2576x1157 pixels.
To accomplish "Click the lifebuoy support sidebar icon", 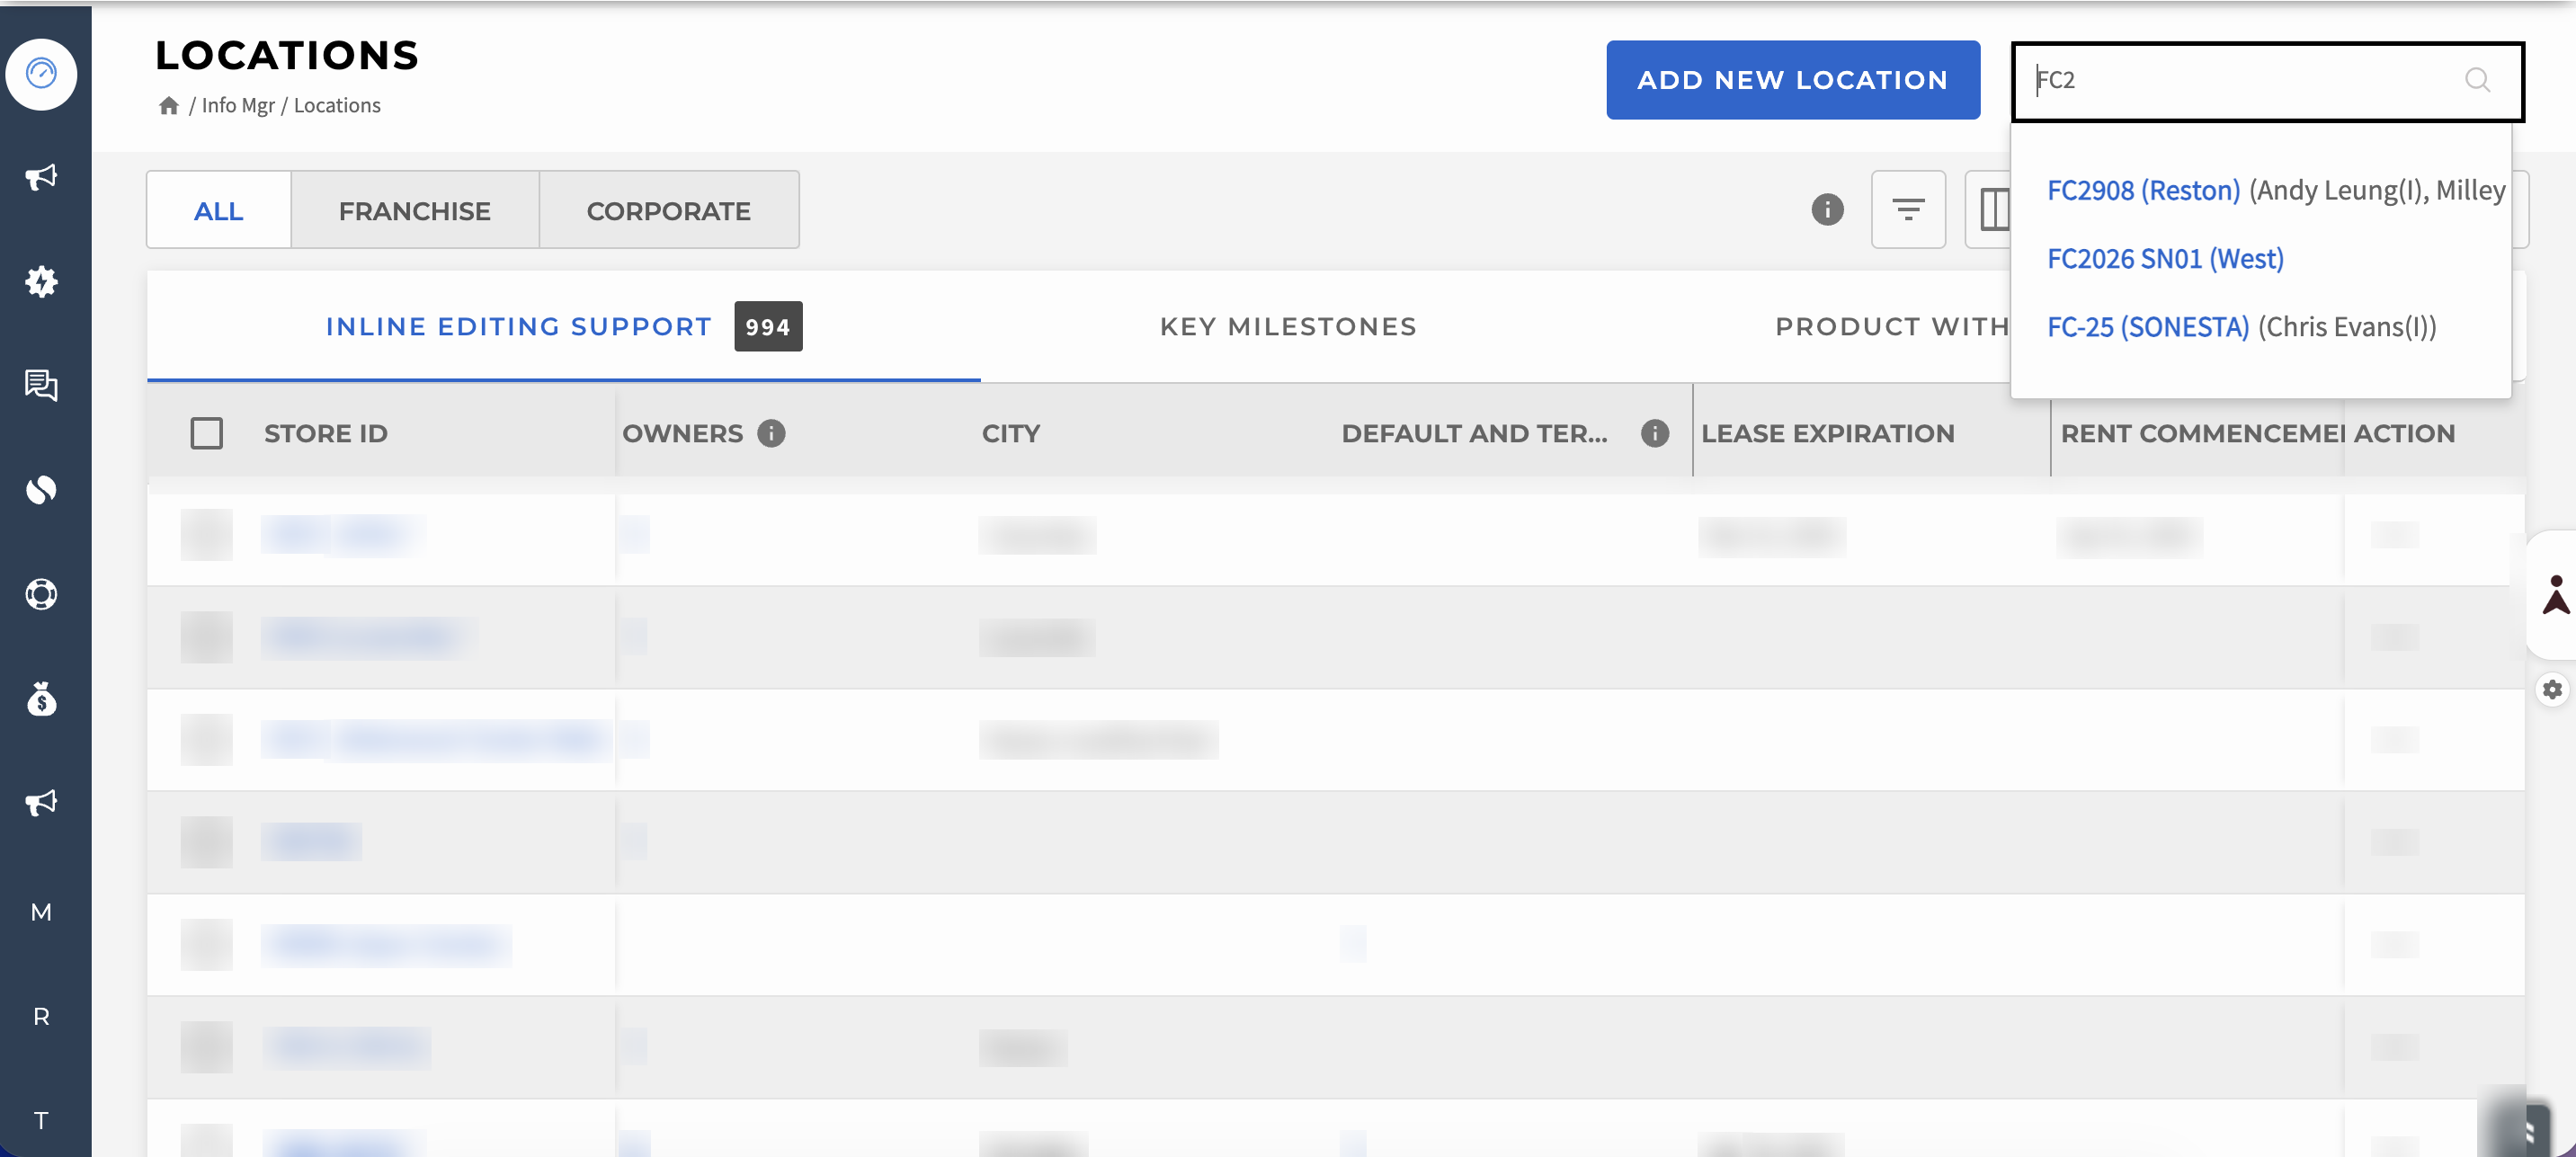I will (x=41, y=594).
